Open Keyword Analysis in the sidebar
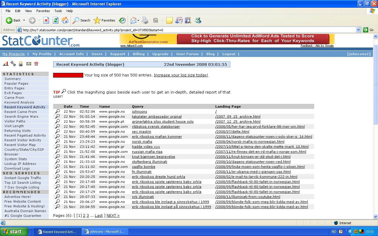 19,102
